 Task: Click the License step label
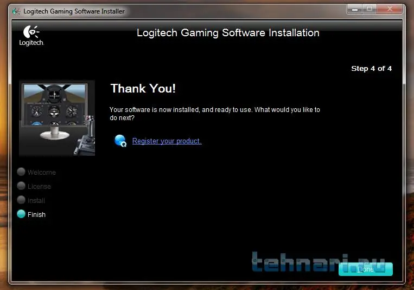click(x=40, y=187)
